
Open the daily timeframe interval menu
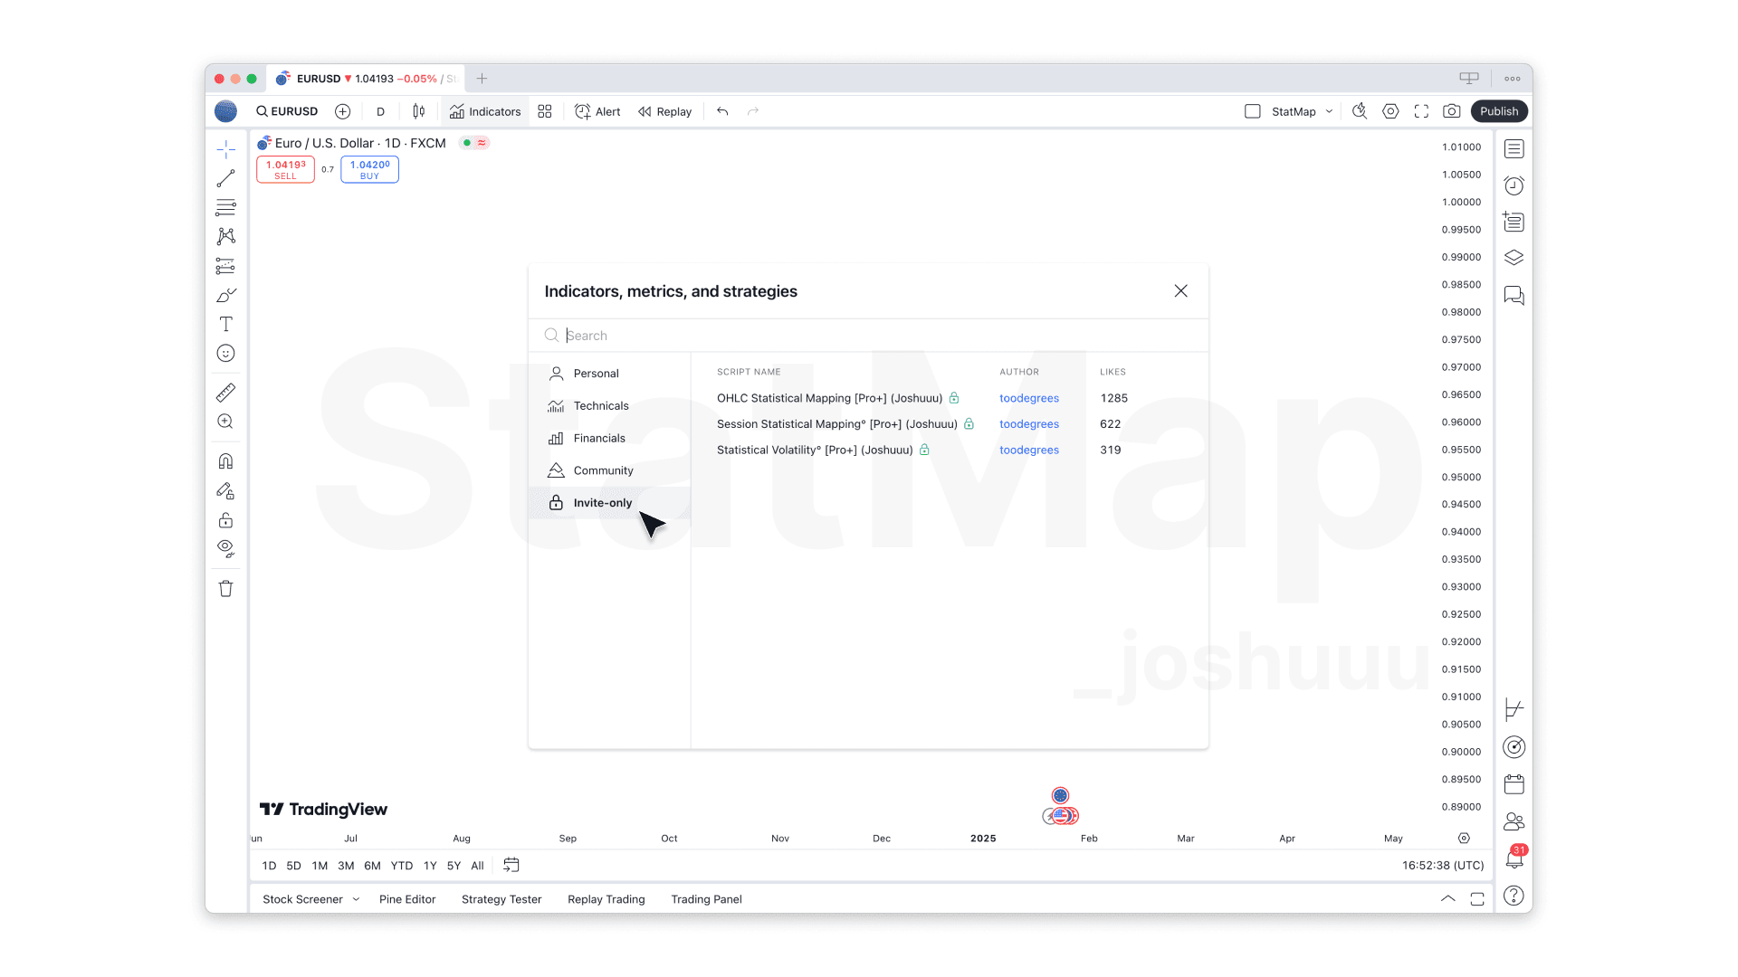380,111
